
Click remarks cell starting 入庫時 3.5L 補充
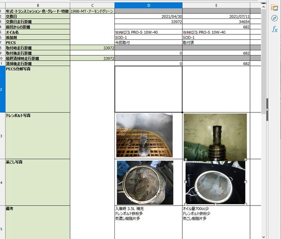(148, 223)
